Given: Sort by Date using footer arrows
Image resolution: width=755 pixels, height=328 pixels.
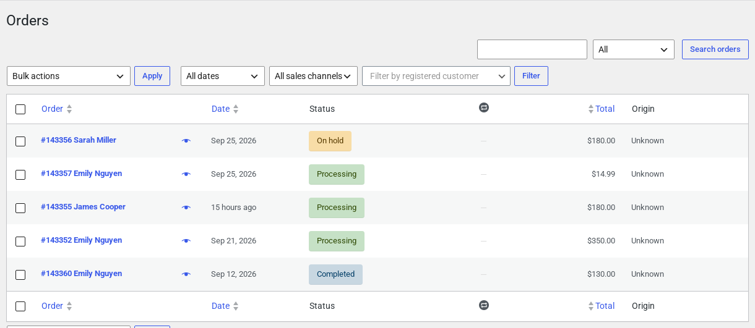Looking at the screenshot, I should tap(236, 306).
